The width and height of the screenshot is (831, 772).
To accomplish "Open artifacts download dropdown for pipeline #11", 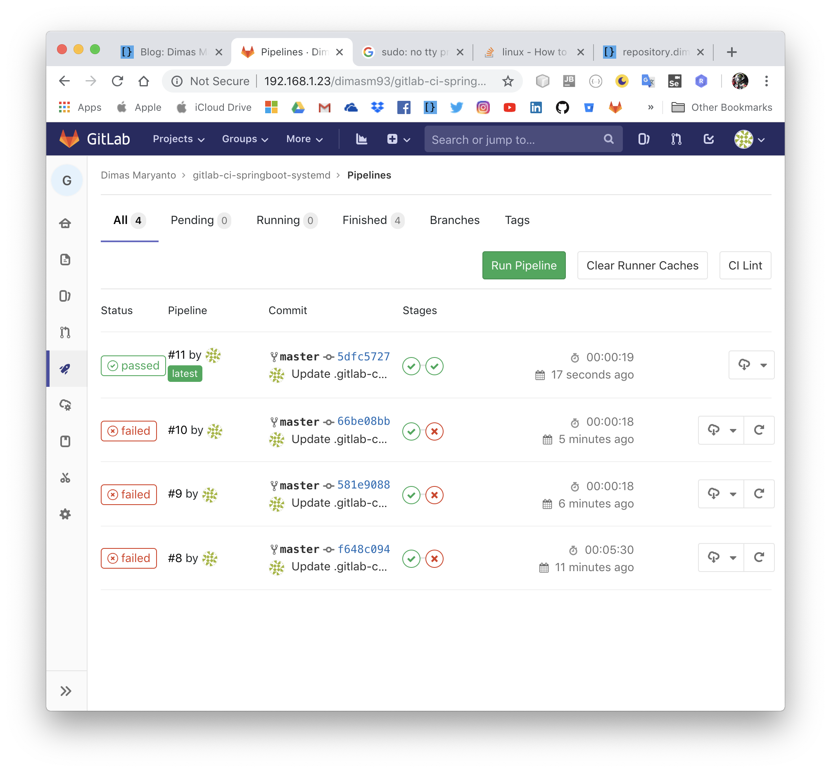I will [x=751, y=365].
